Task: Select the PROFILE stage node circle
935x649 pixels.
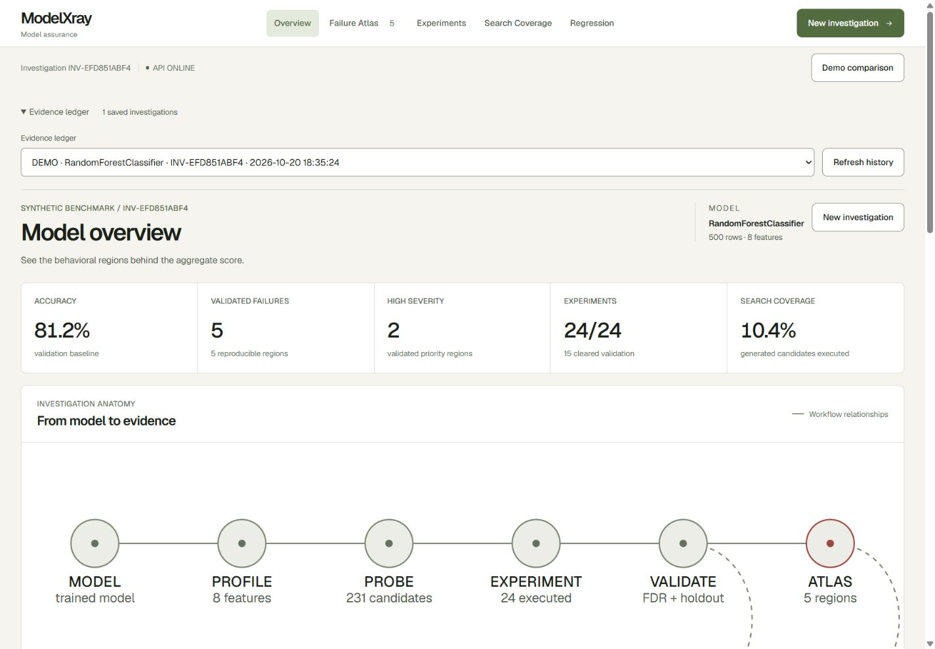Action: pyautogui.click(x=241, y=543)
